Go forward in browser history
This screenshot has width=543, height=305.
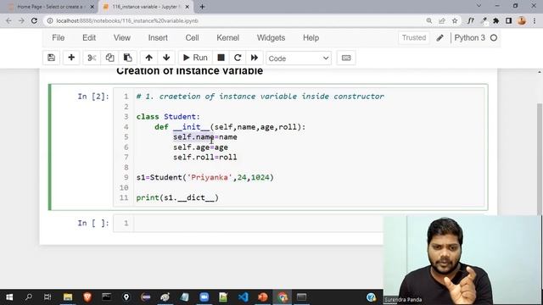point(21,20)
